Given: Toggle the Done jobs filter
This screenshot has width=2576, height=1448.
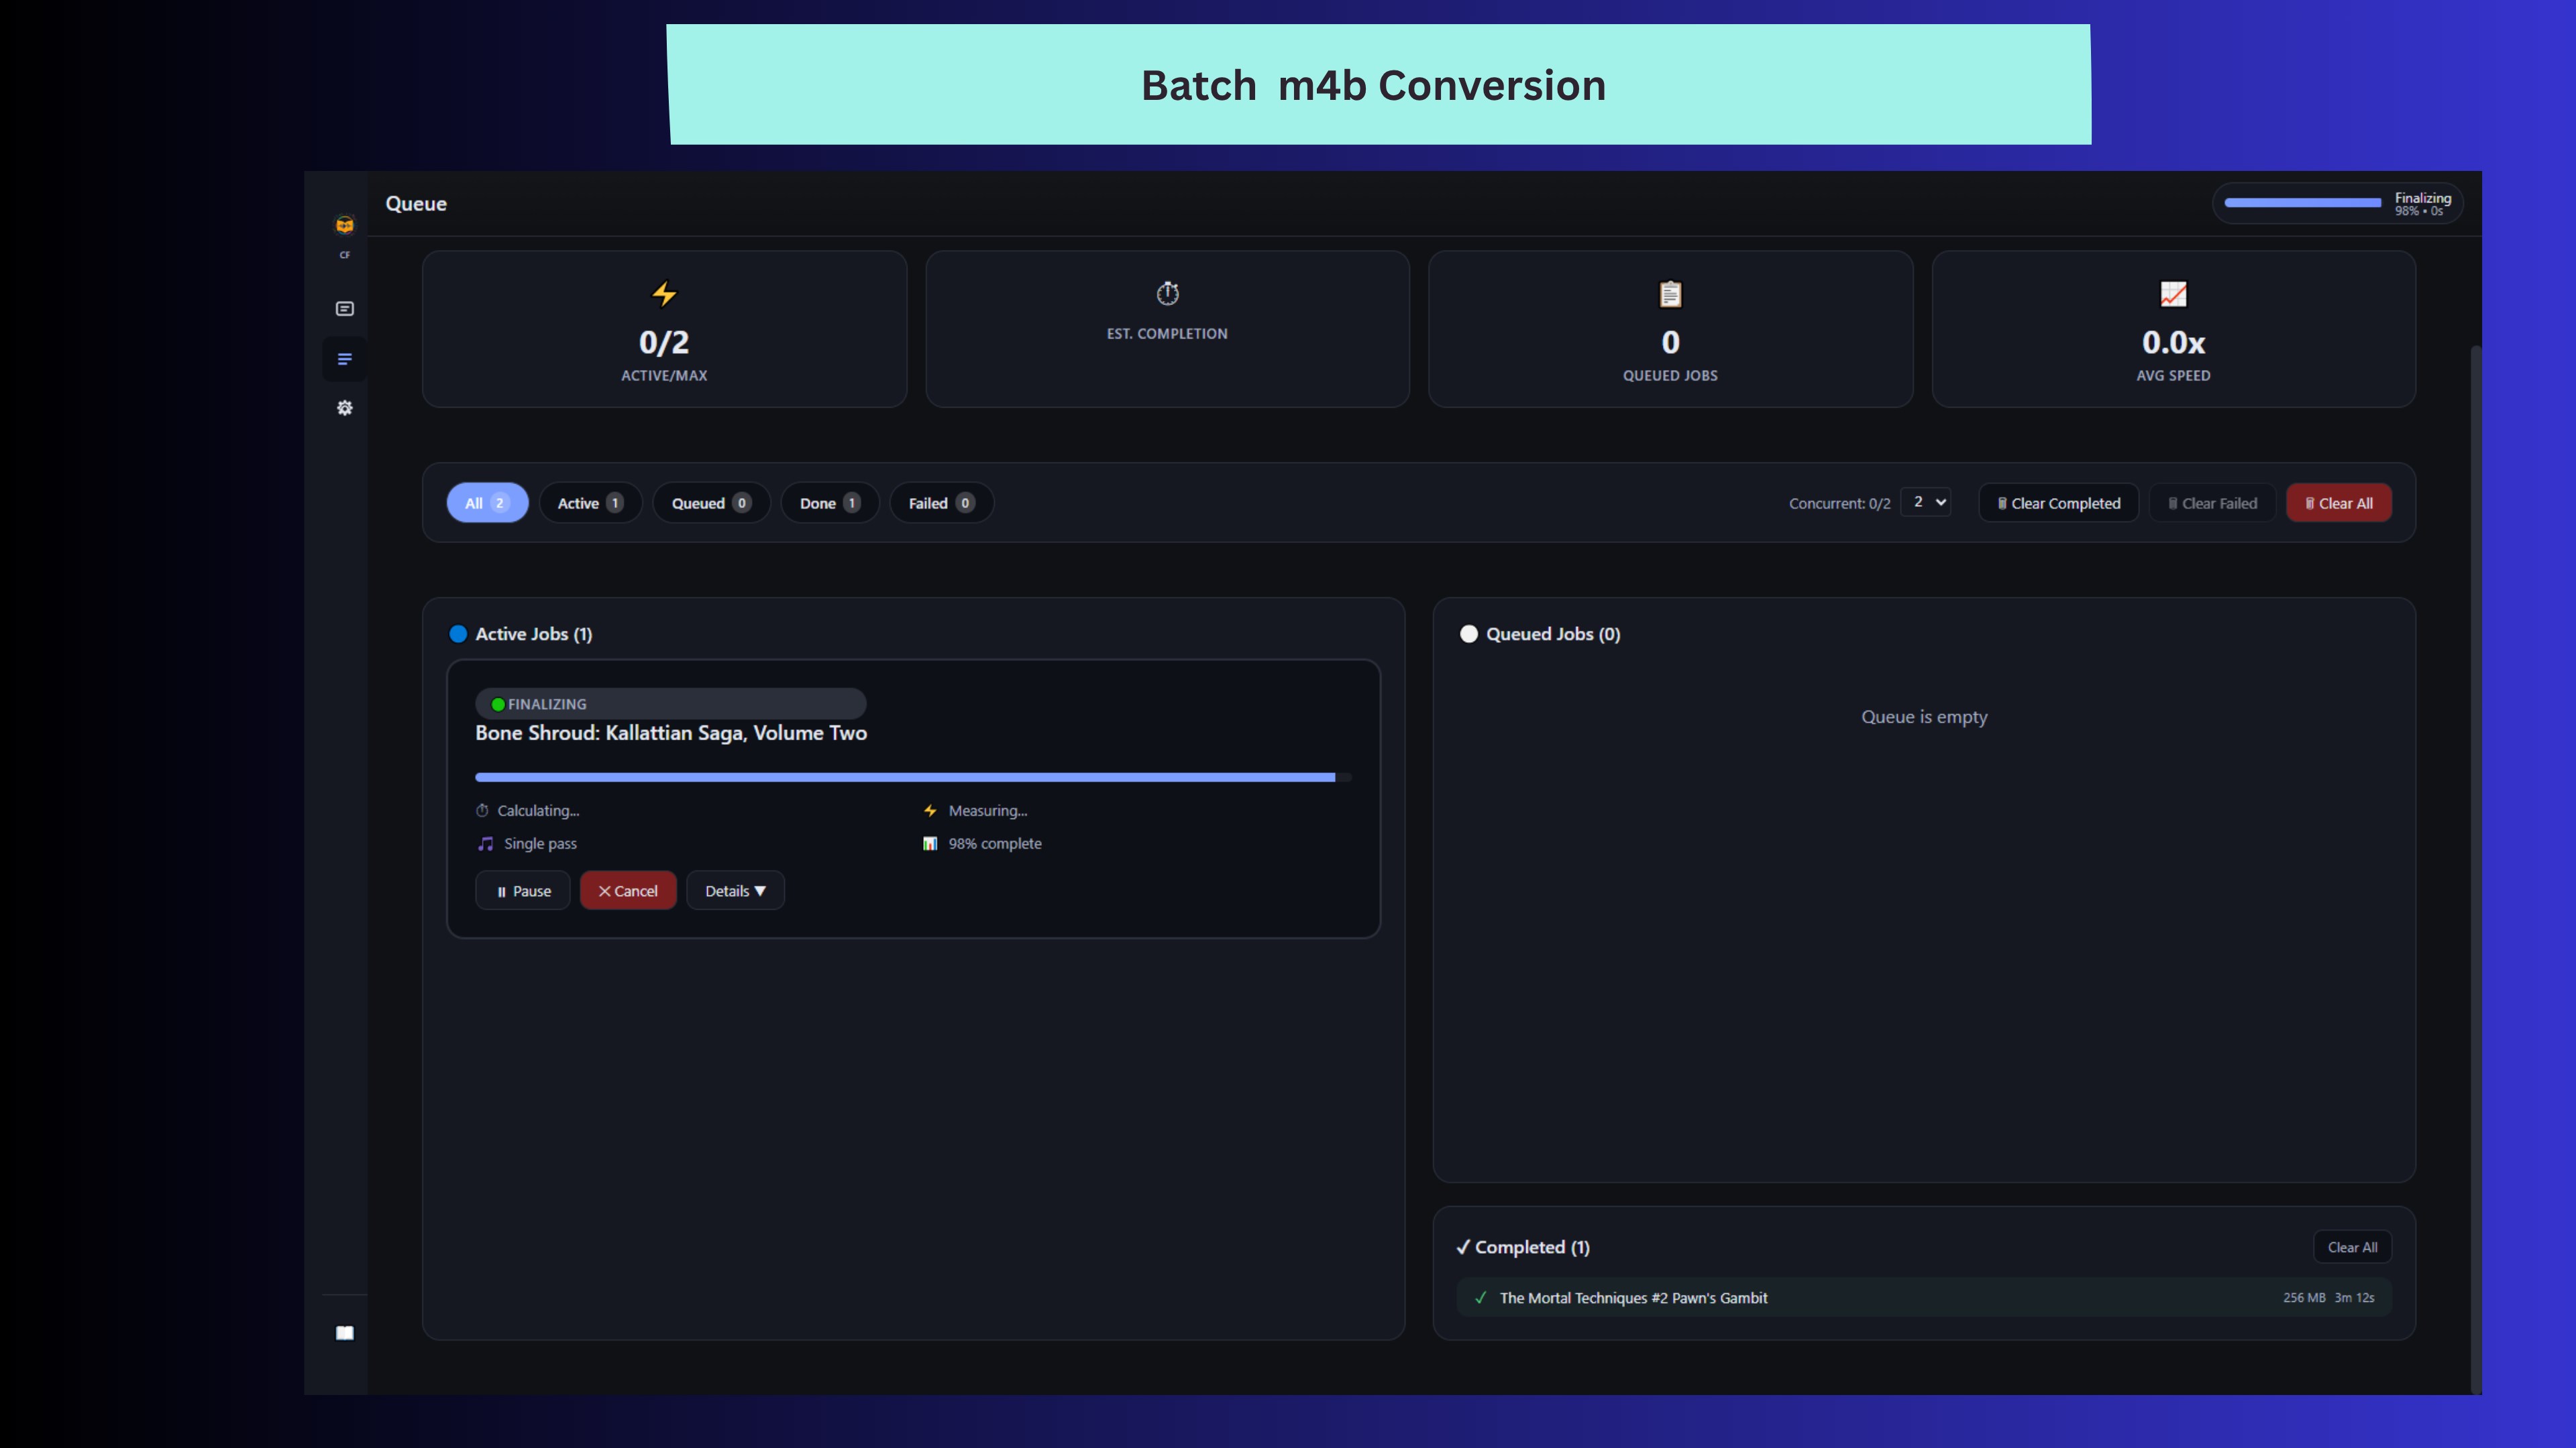Looking at the screenshot, I should tap(829, 503).
